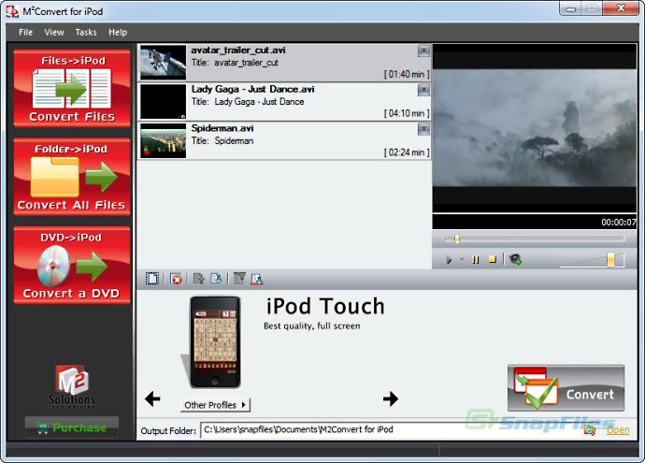
Task: Remove Spiderman.avi with its X button
Action: click(x=423, y=129)
